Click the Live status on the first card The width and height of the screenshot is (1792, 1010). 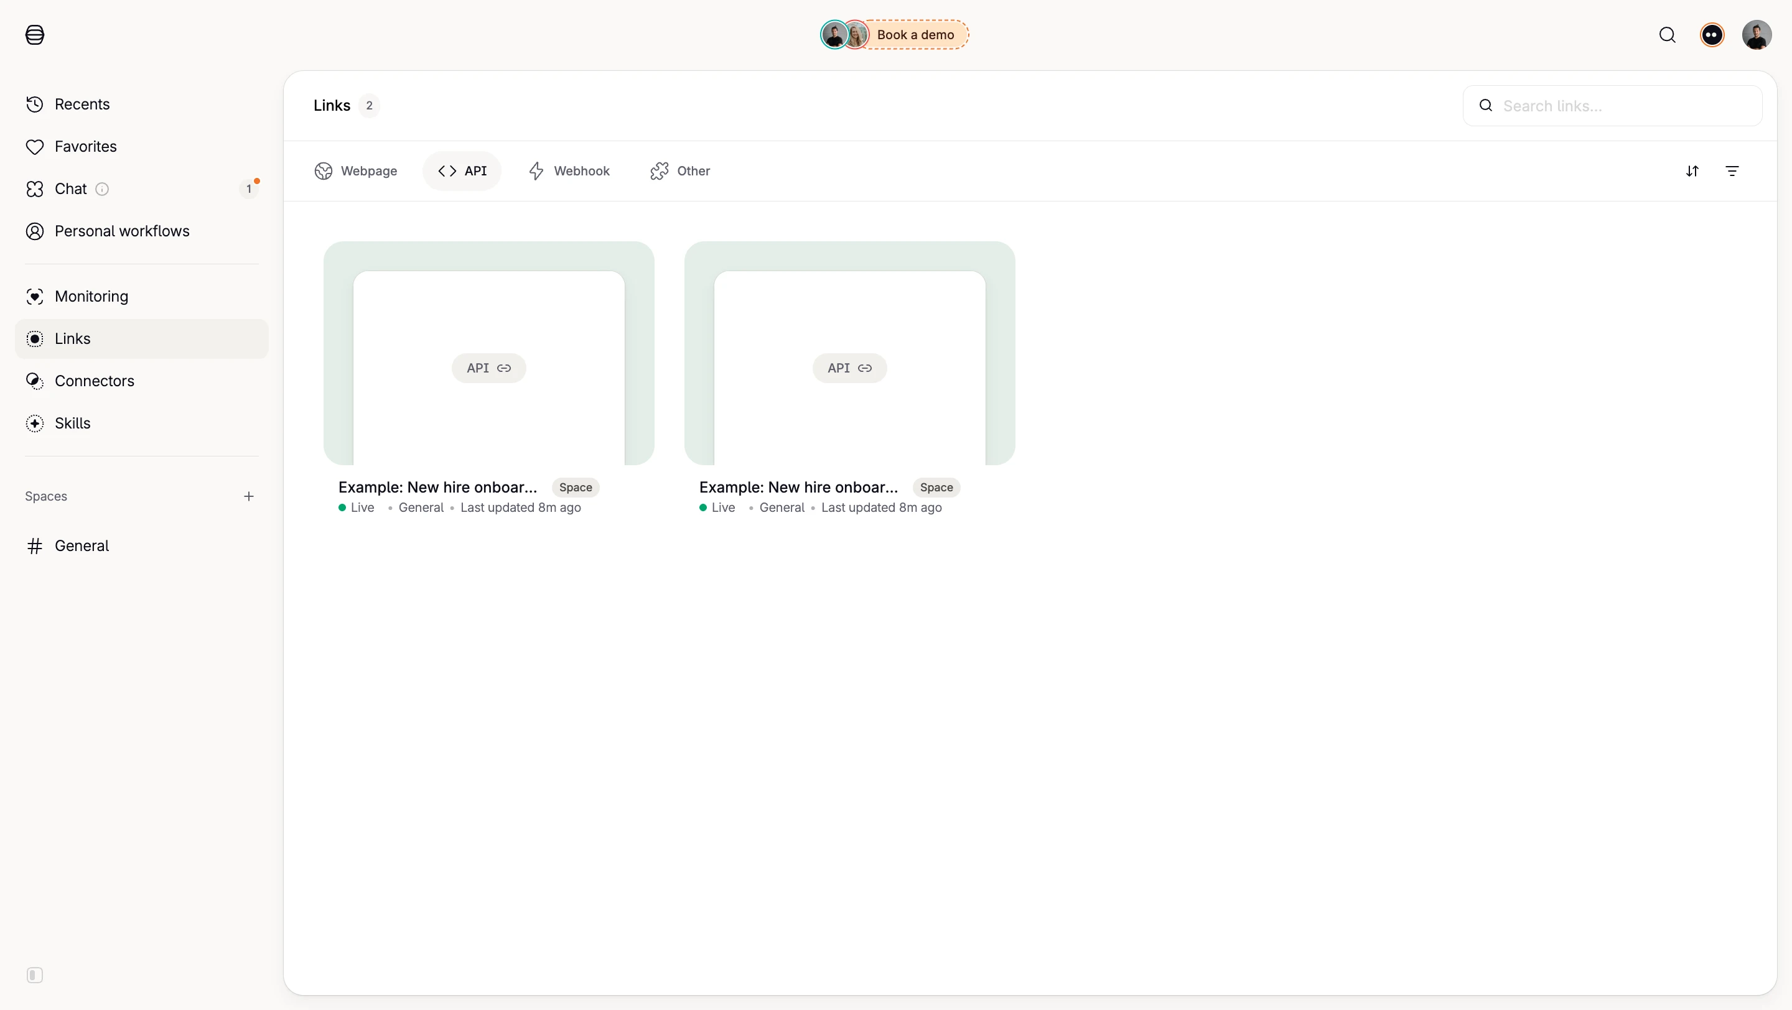click(x=356, y=507)
